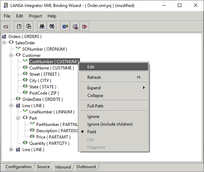Click the open project folder toolbar icon

tap(6, 27)
